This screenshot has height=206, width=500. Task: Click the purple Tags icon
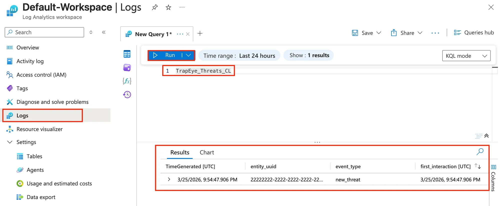coord(10,88)
